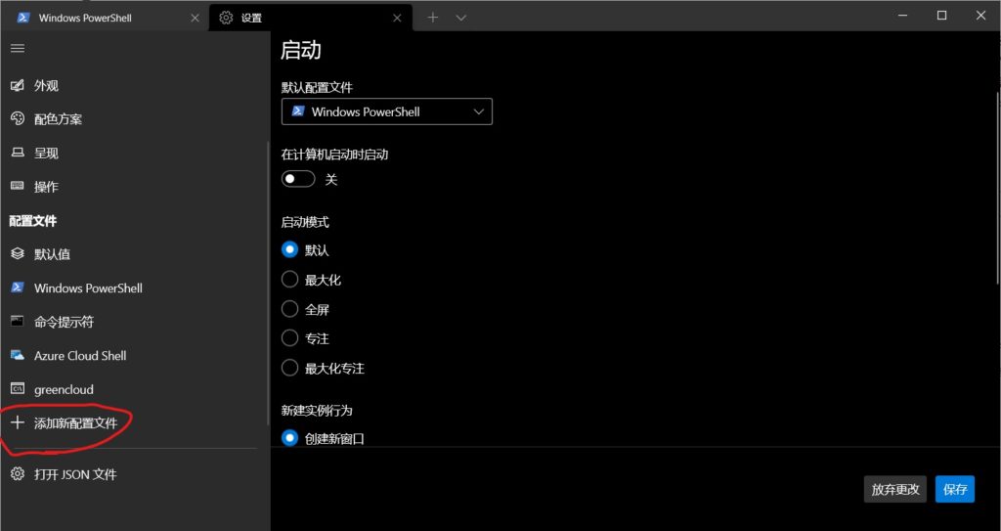This screenshot has height=531, width=1001.
Task: Click the 呈现 rendering icon
Action: coord(18,153)
